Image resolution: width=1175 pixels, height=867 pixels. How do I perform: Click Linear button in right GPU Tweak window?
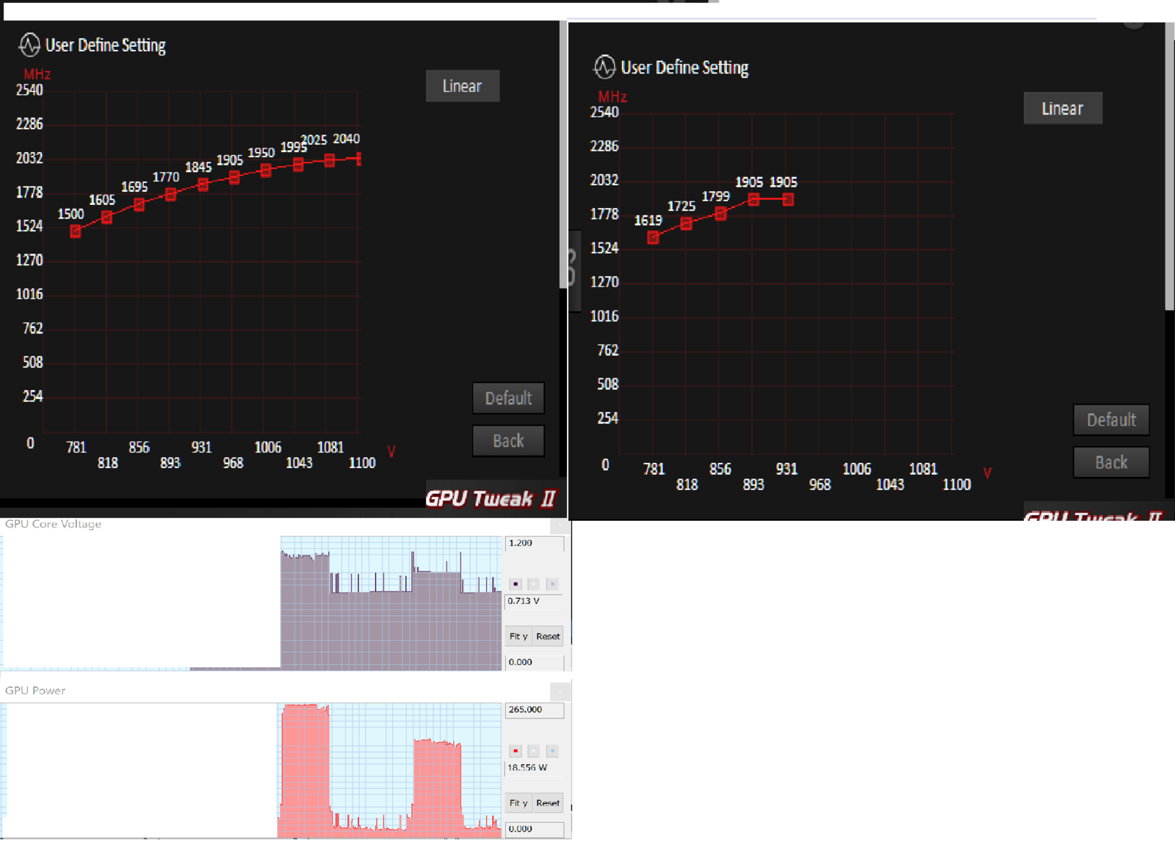coord(1063,109)
